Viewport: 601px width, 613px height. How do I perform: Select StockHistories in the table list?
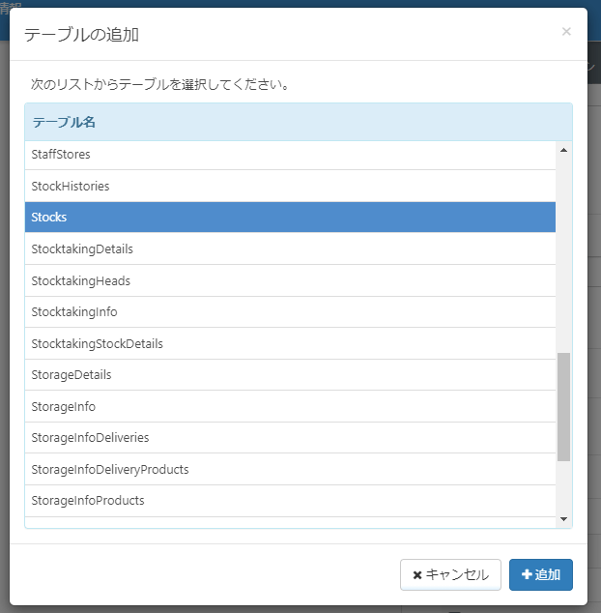tap(290, 186)
